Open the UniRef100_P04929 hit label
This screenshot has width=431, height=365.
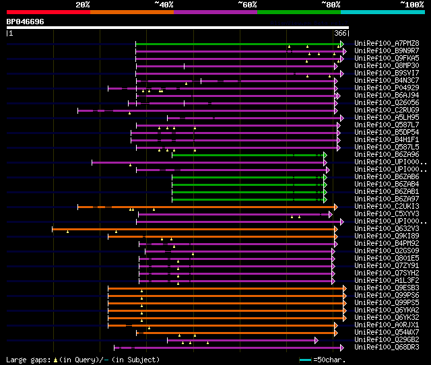click(x=387, y=88)
